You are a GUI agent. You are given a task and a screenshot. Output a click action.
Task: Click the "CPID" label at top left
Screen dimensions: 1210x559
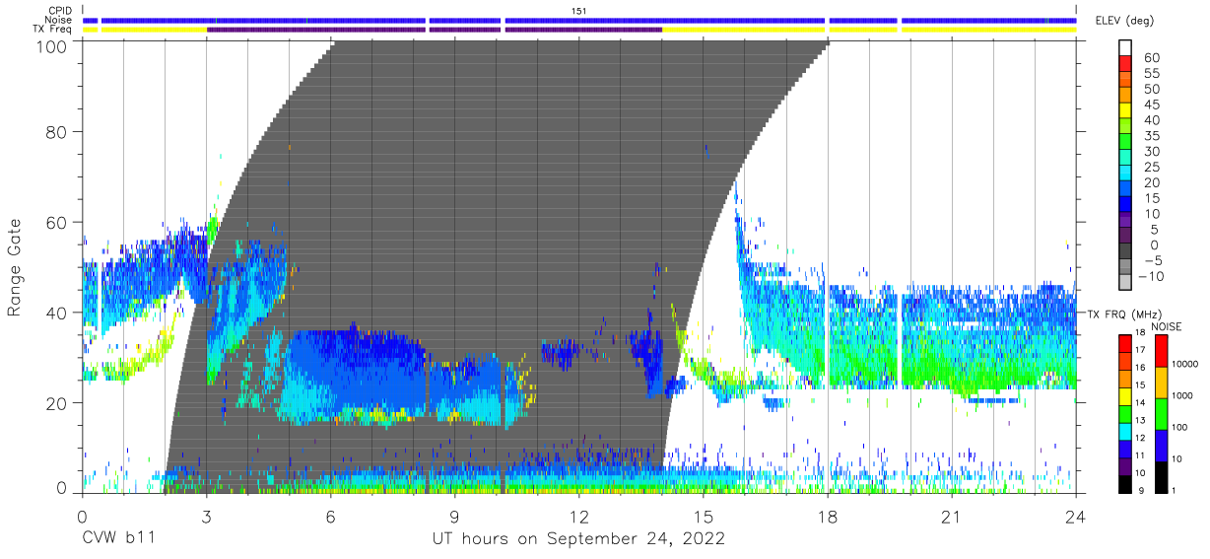[60, 11]
